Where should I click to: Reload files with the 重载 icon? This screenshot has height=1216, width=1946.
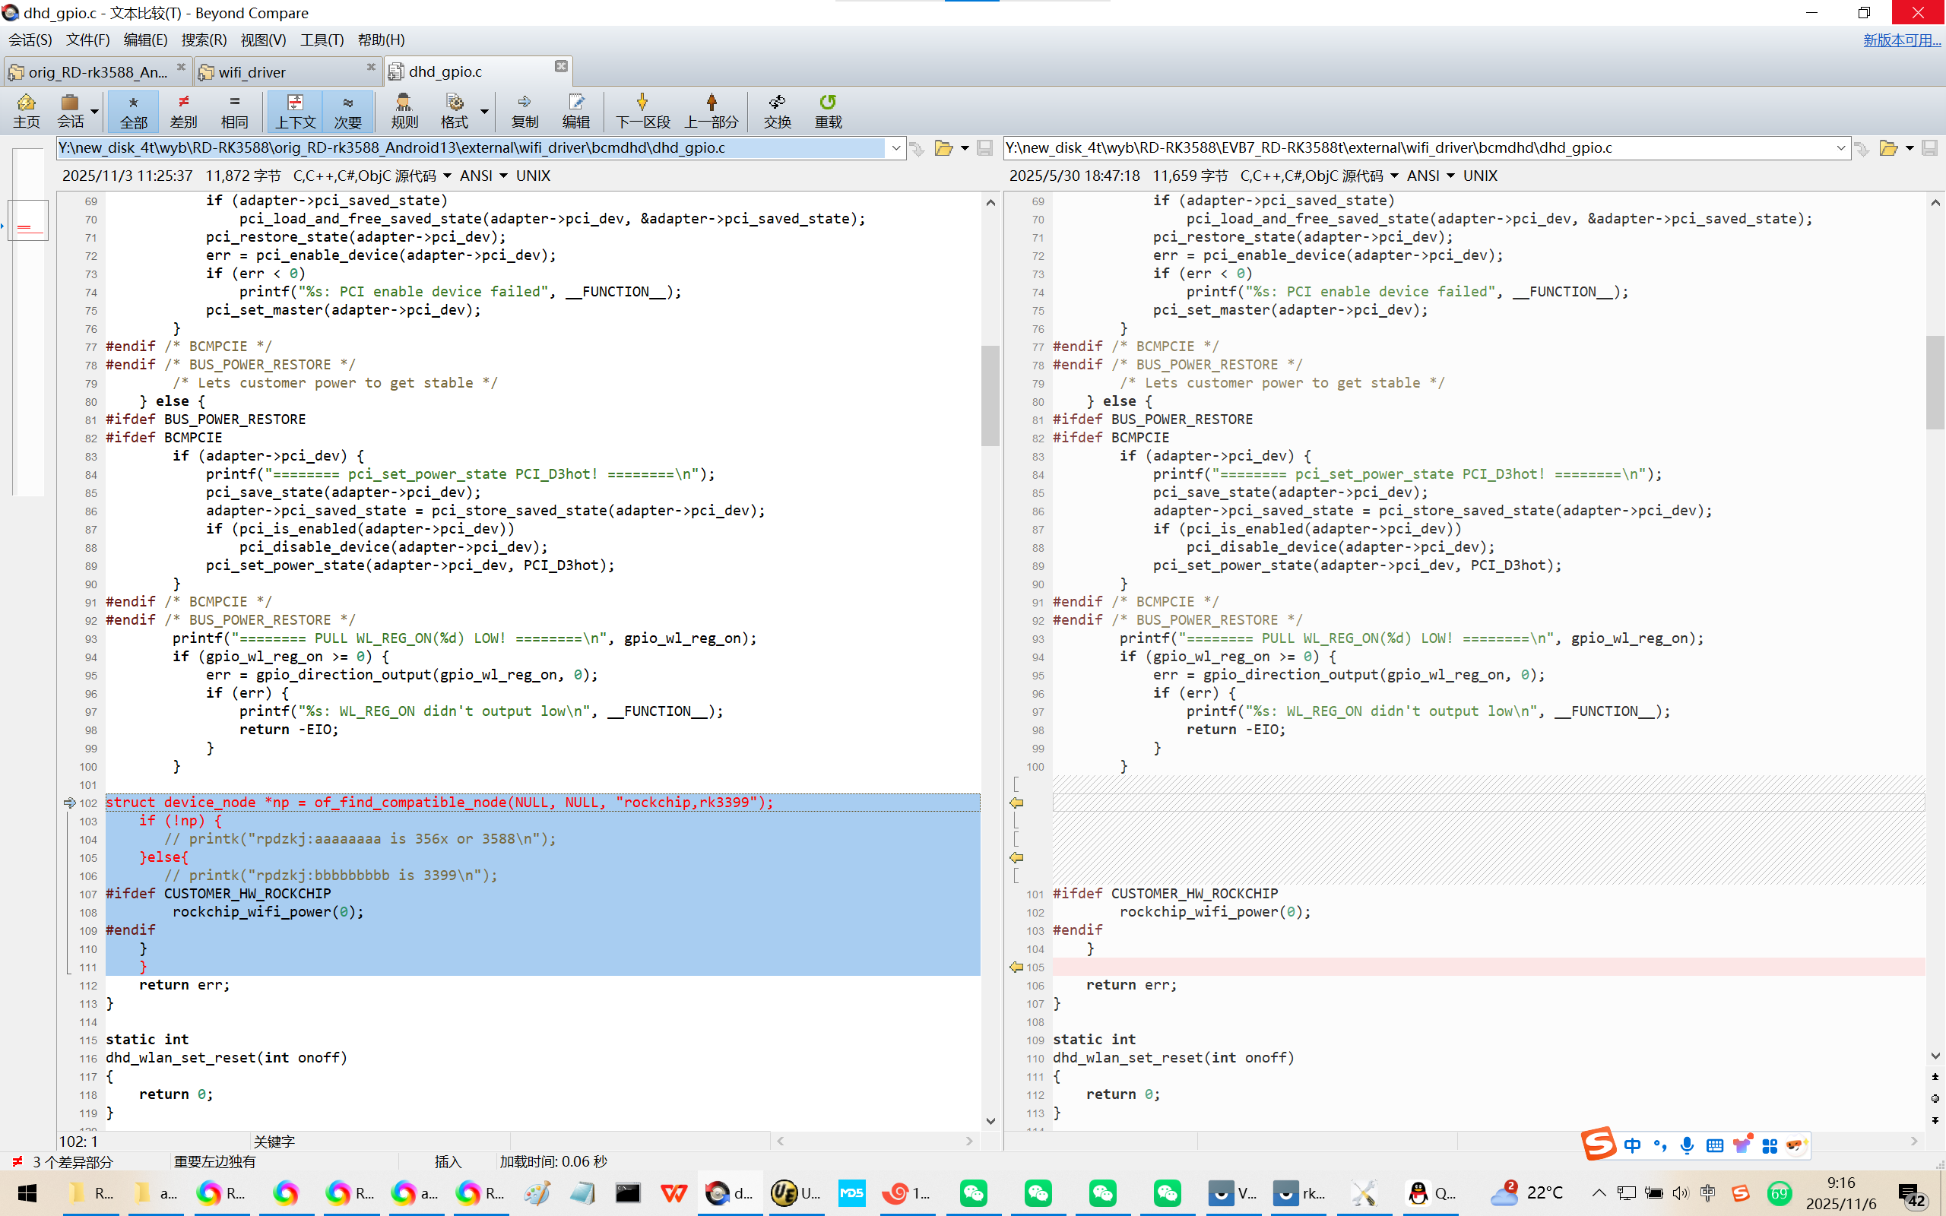(x=828, y=110)
